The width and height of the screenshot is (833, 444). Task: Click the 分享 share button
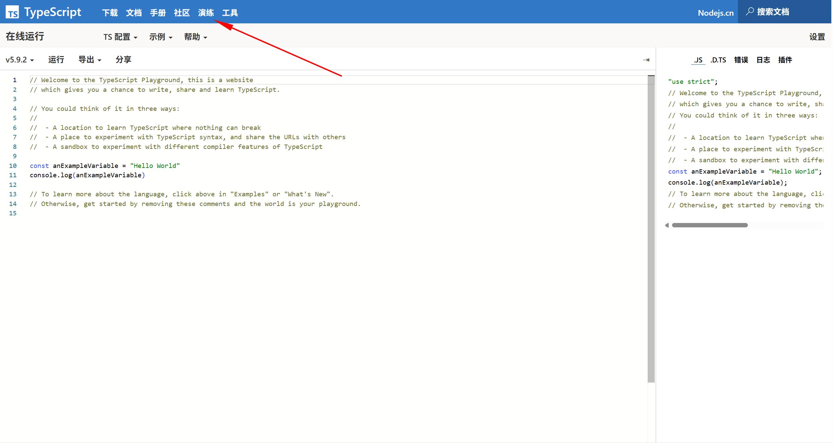coord(124,60)
